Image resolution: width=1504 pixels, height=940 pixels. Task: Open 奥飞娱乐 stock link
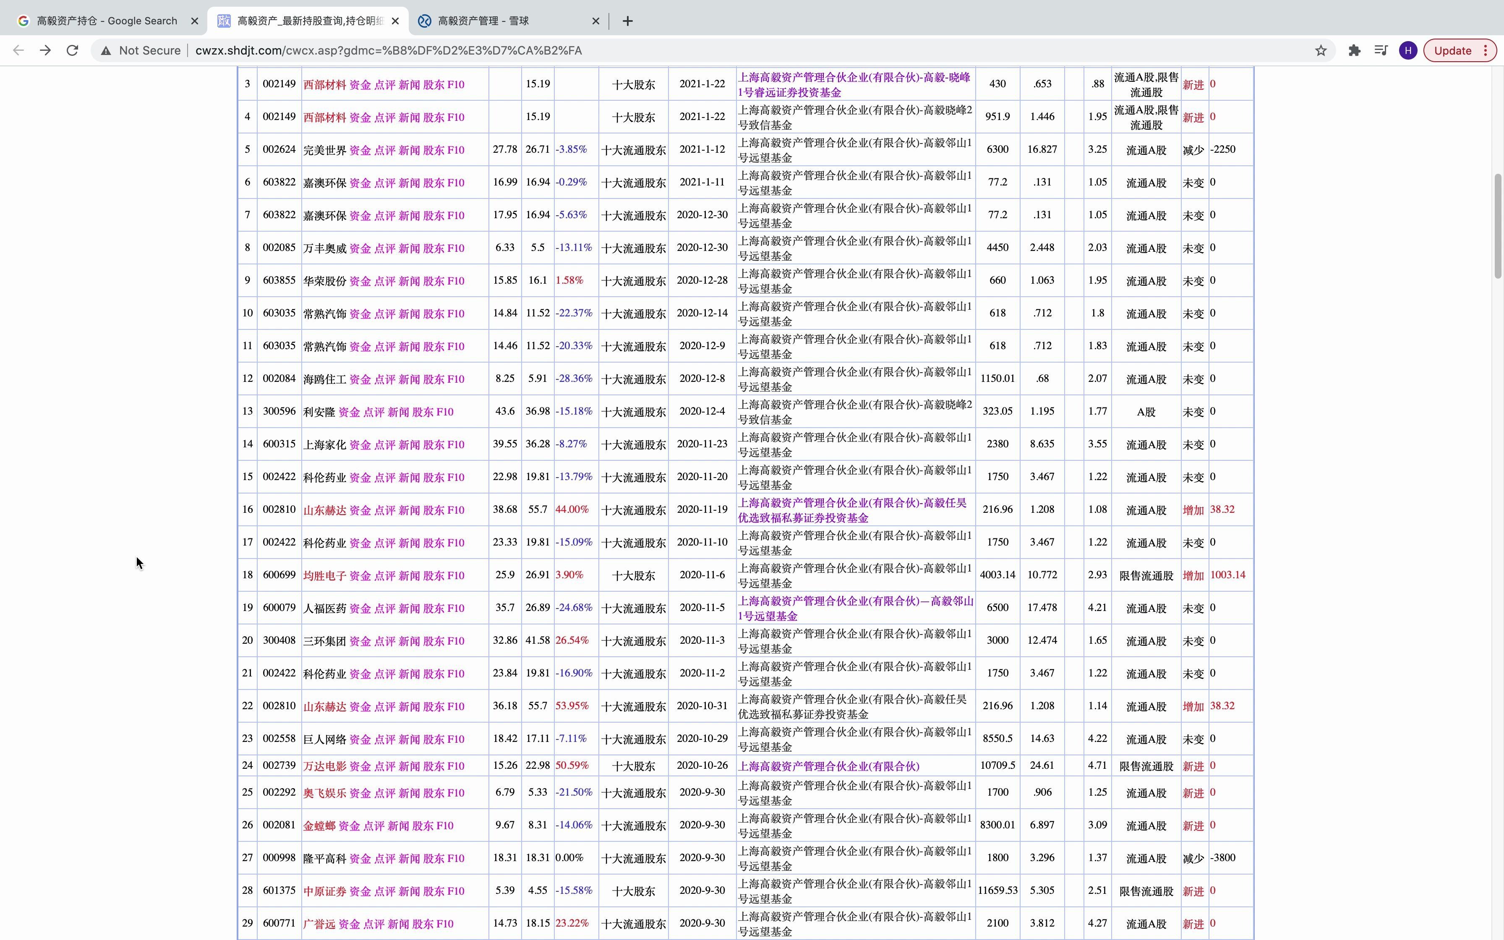324,793
